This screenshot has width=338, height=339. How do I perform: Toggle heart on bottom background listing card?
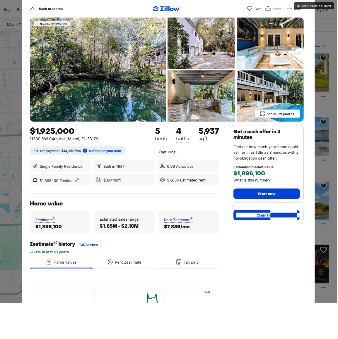pos(323,250)
